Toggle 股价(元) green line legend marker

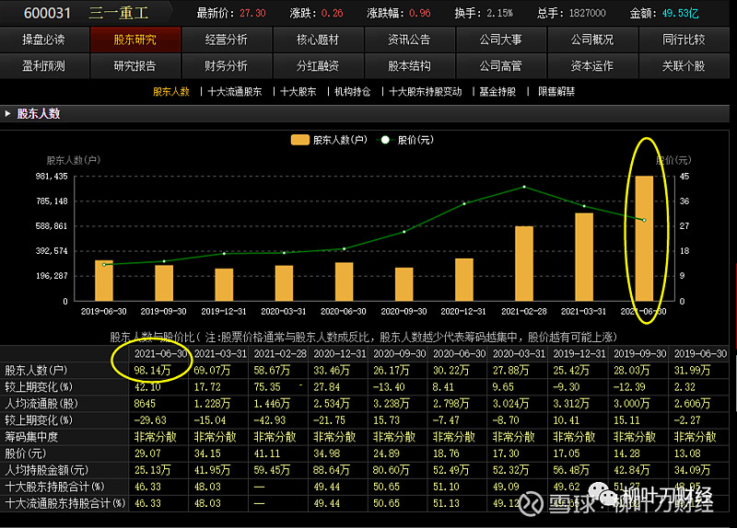385,140
